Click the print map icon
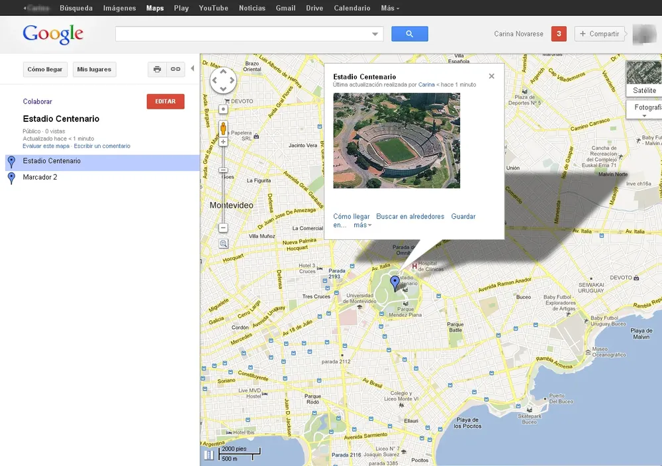Screen dimensions: 662x466 pos(157,69)
